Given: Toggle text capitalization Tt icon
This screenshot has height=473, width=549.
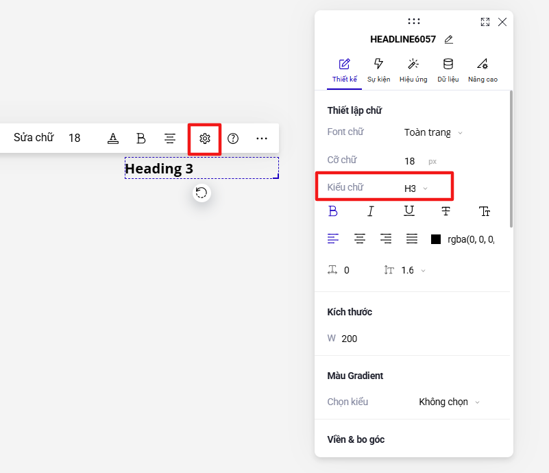Looking at the screenshot, I should coord(484,211).
